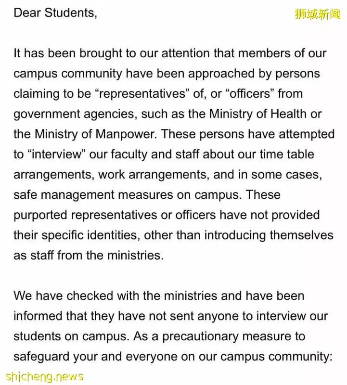
Task: Click the quoted word "officers"
Action: point(249,94)
